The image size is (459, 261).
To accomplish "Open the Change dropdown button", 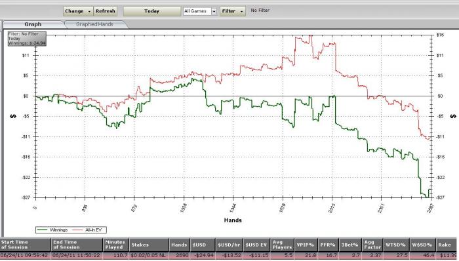I will (78, 11).
